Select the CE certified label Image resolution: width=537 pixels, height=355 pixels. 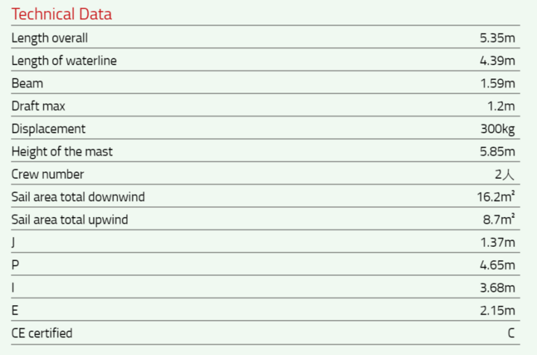[x=42, y=333]
